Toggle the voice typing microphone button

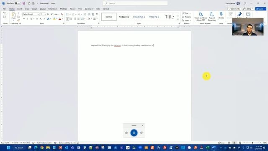(x=134, y=133)
